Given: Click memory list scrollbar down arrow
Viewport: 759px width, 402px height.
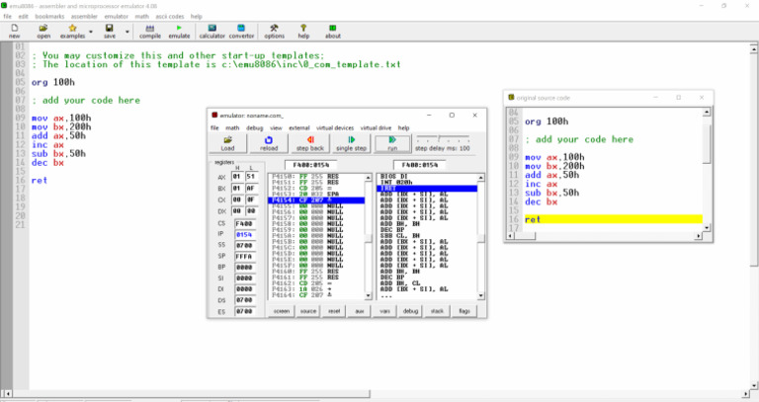Looking at the screenshot, I should (x=368, y=295).
